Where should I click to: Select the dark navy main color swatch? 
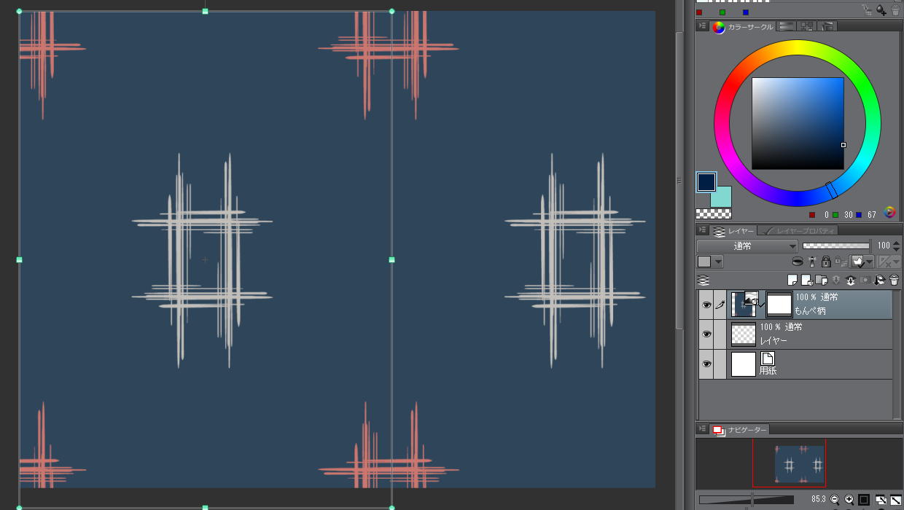[x=706, y=182]
